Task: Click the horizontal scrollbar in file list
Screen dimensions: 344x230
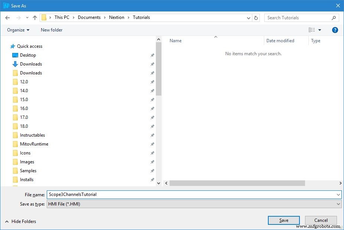Action: (237, 183)
